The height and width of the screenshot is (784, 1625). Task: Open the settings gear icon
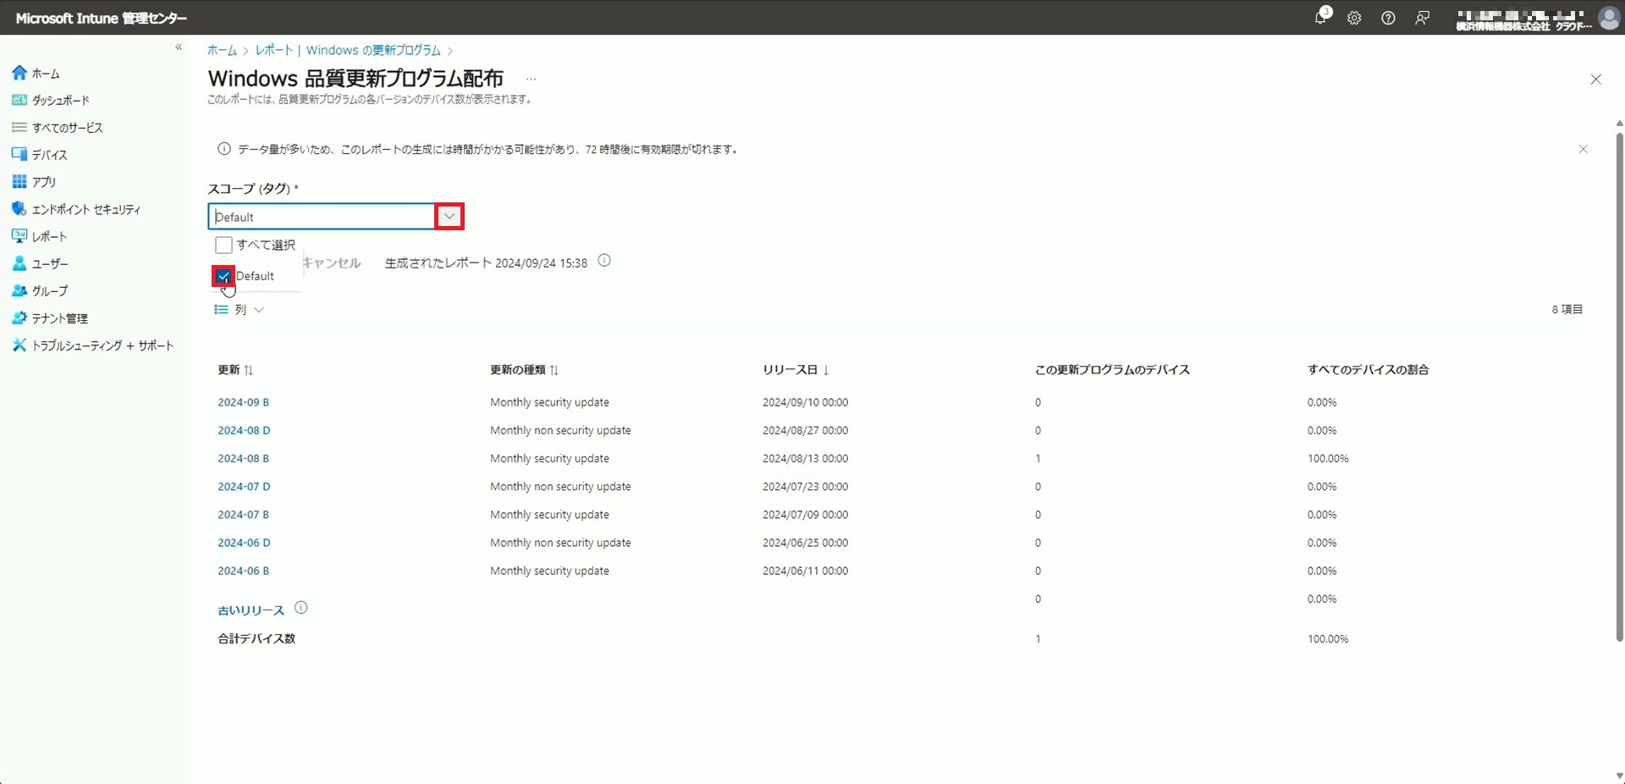click(1354, 18)
